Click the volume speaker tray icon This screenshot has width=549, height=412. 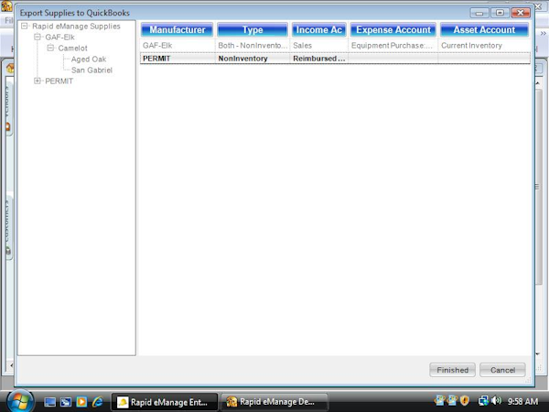[x=495, y=401]
